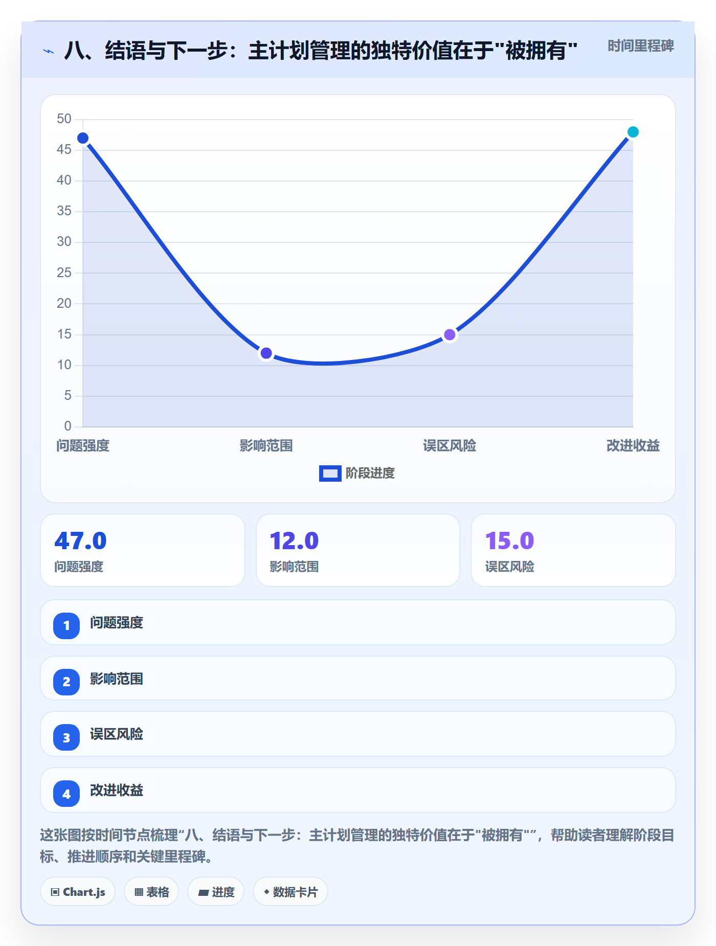Click the y-axis value 50
716x946 pixels.
[x=64, y=119]
